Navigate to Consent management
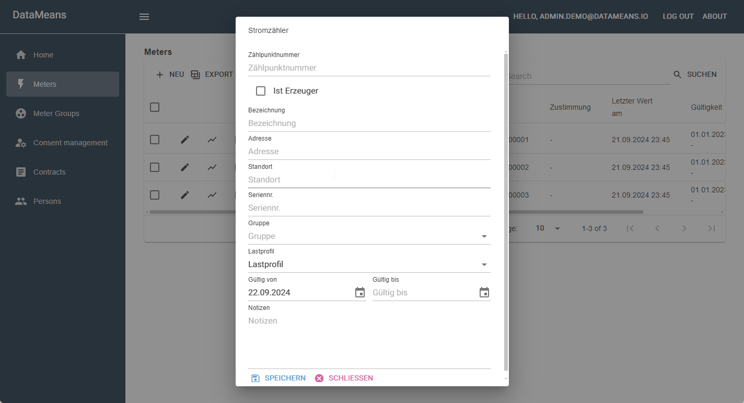 (x=70, y=143)
